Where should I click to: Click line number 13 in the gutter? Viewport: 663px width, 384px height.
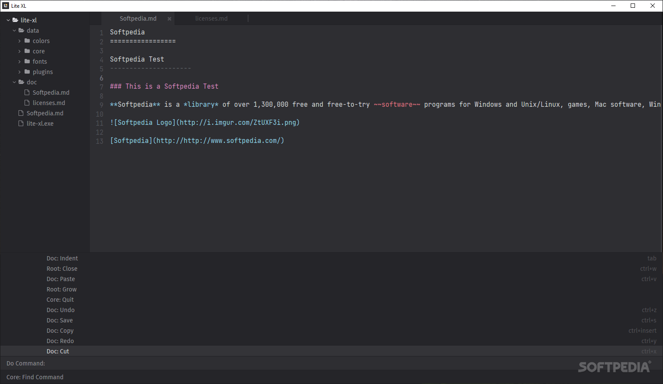tap(100, 141)
